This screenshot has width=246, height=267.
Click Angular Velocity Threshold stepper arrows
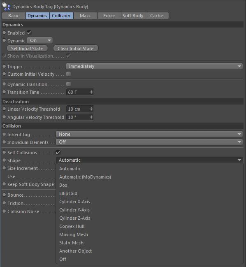click(x=91, y=117)
